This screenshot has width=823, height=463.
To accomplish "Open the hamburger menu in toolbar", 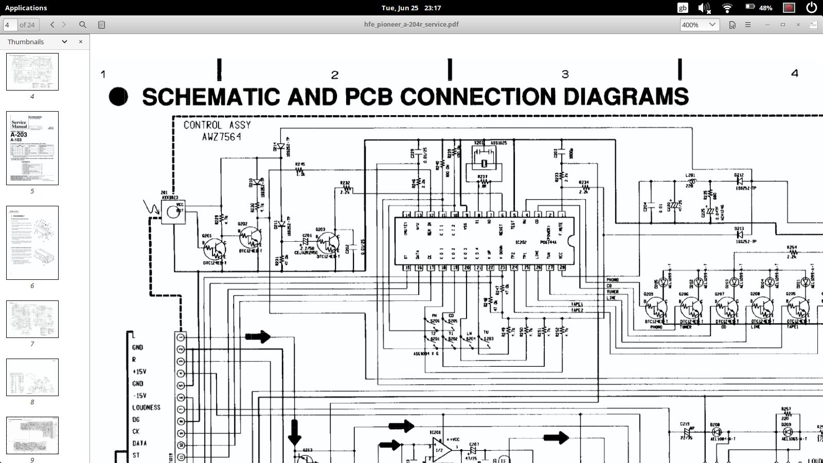I will [x=748, y=24].
